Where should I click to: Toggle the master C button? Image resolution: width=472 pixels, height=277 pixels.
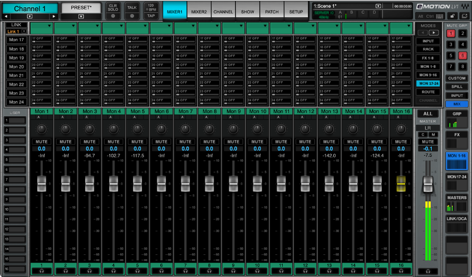(423, 135)
